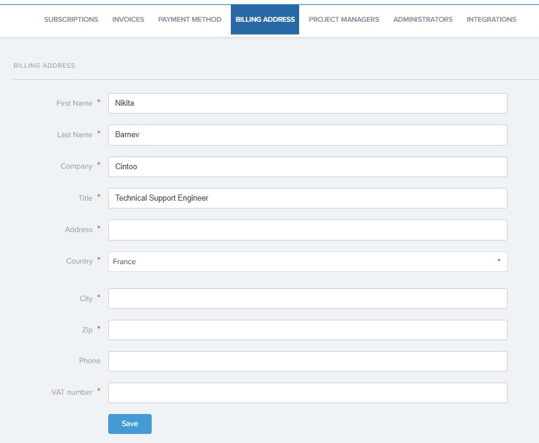The width and height of the screenshot is (539, 443).
Task: Click the BILLING ADDRESS section heading
Action: pyautogui.click(x=44, y=65)
